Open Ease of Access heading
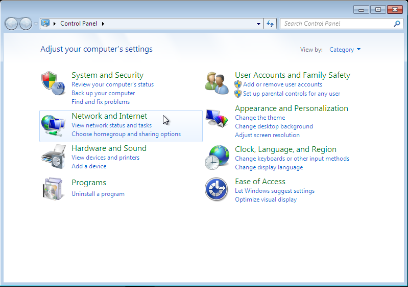This screenshot has height=287, width=408. point(260,182)
